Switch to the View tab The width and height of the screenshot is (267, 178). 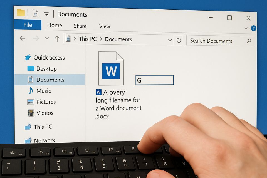104,26
